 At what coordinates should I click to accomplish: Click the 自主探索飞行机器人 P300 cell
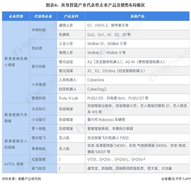point(137,138)
